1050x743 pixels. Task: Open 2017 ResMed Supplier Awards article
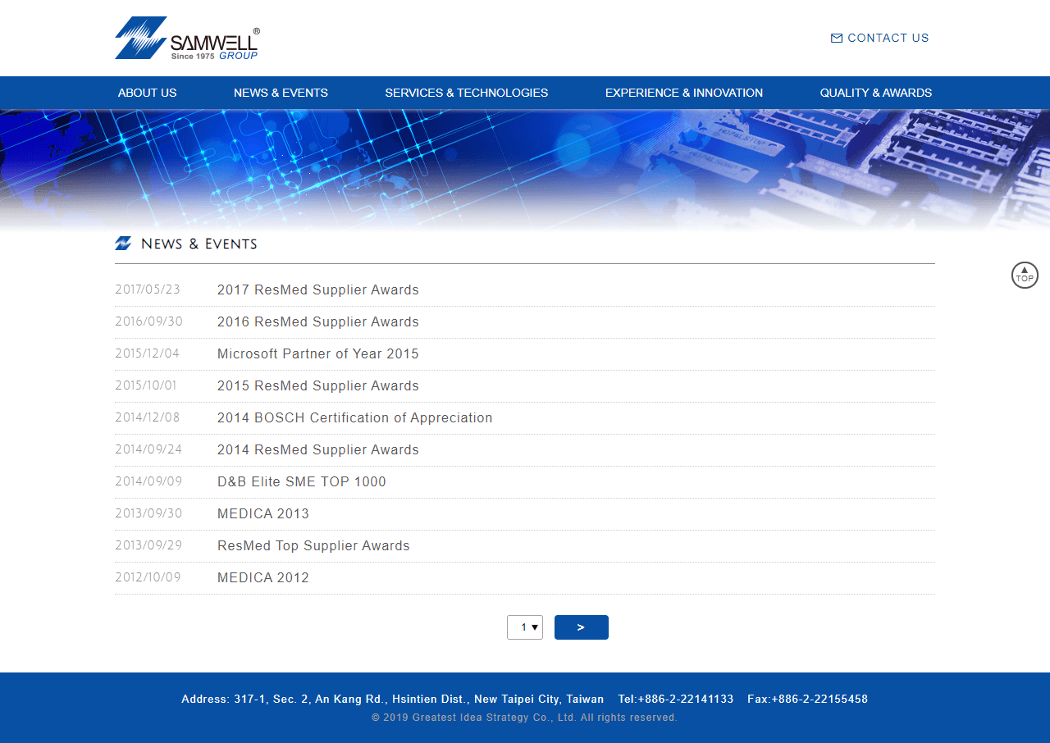[x=318, y=289]
